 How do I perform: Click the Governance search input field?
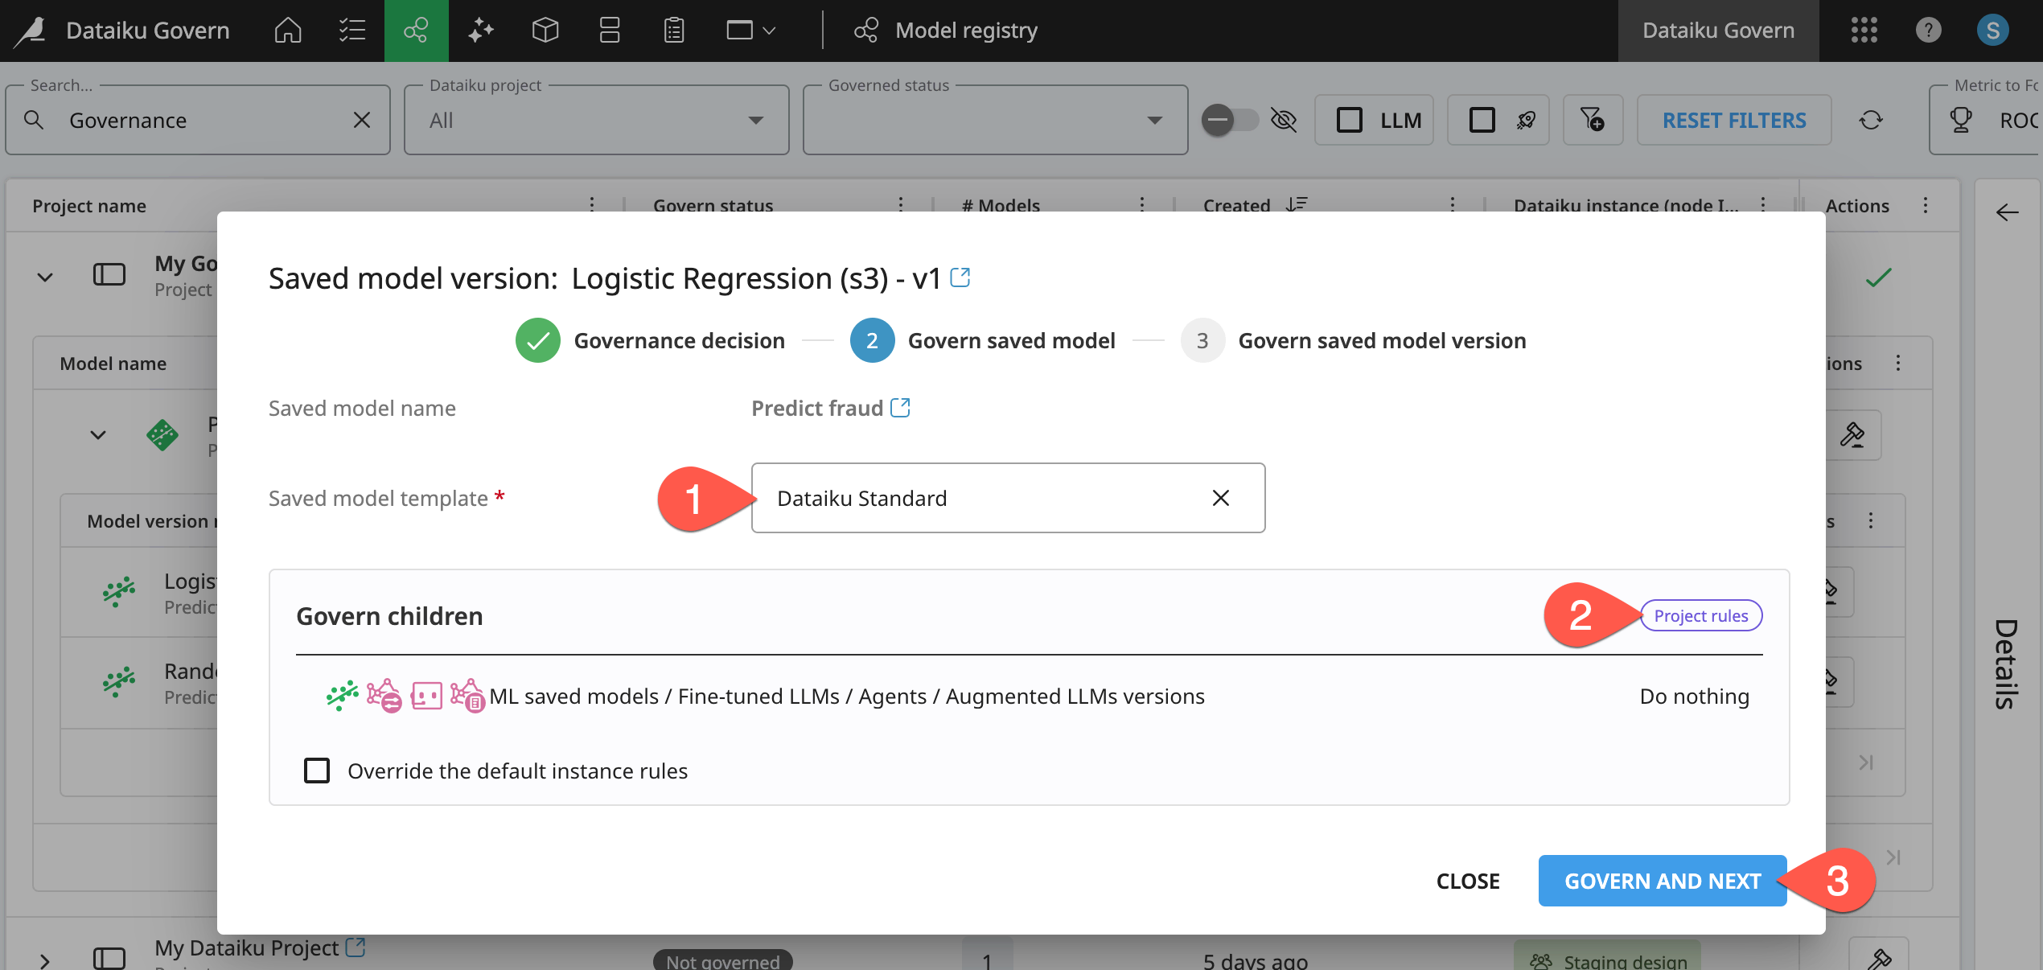(x=201, y=121)
